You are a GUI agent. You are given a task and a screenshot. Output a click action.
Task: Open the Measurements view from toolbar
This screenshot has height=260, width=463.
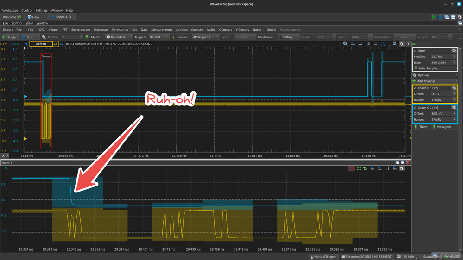pyautogui.click(x=162, y=30)
